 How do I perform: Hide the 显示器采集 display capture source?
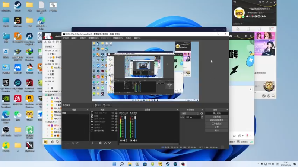pos(113,131)
